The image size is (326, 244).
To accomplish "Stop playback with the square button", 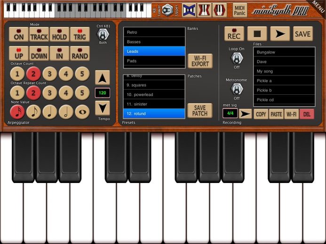I will [257, 34].
